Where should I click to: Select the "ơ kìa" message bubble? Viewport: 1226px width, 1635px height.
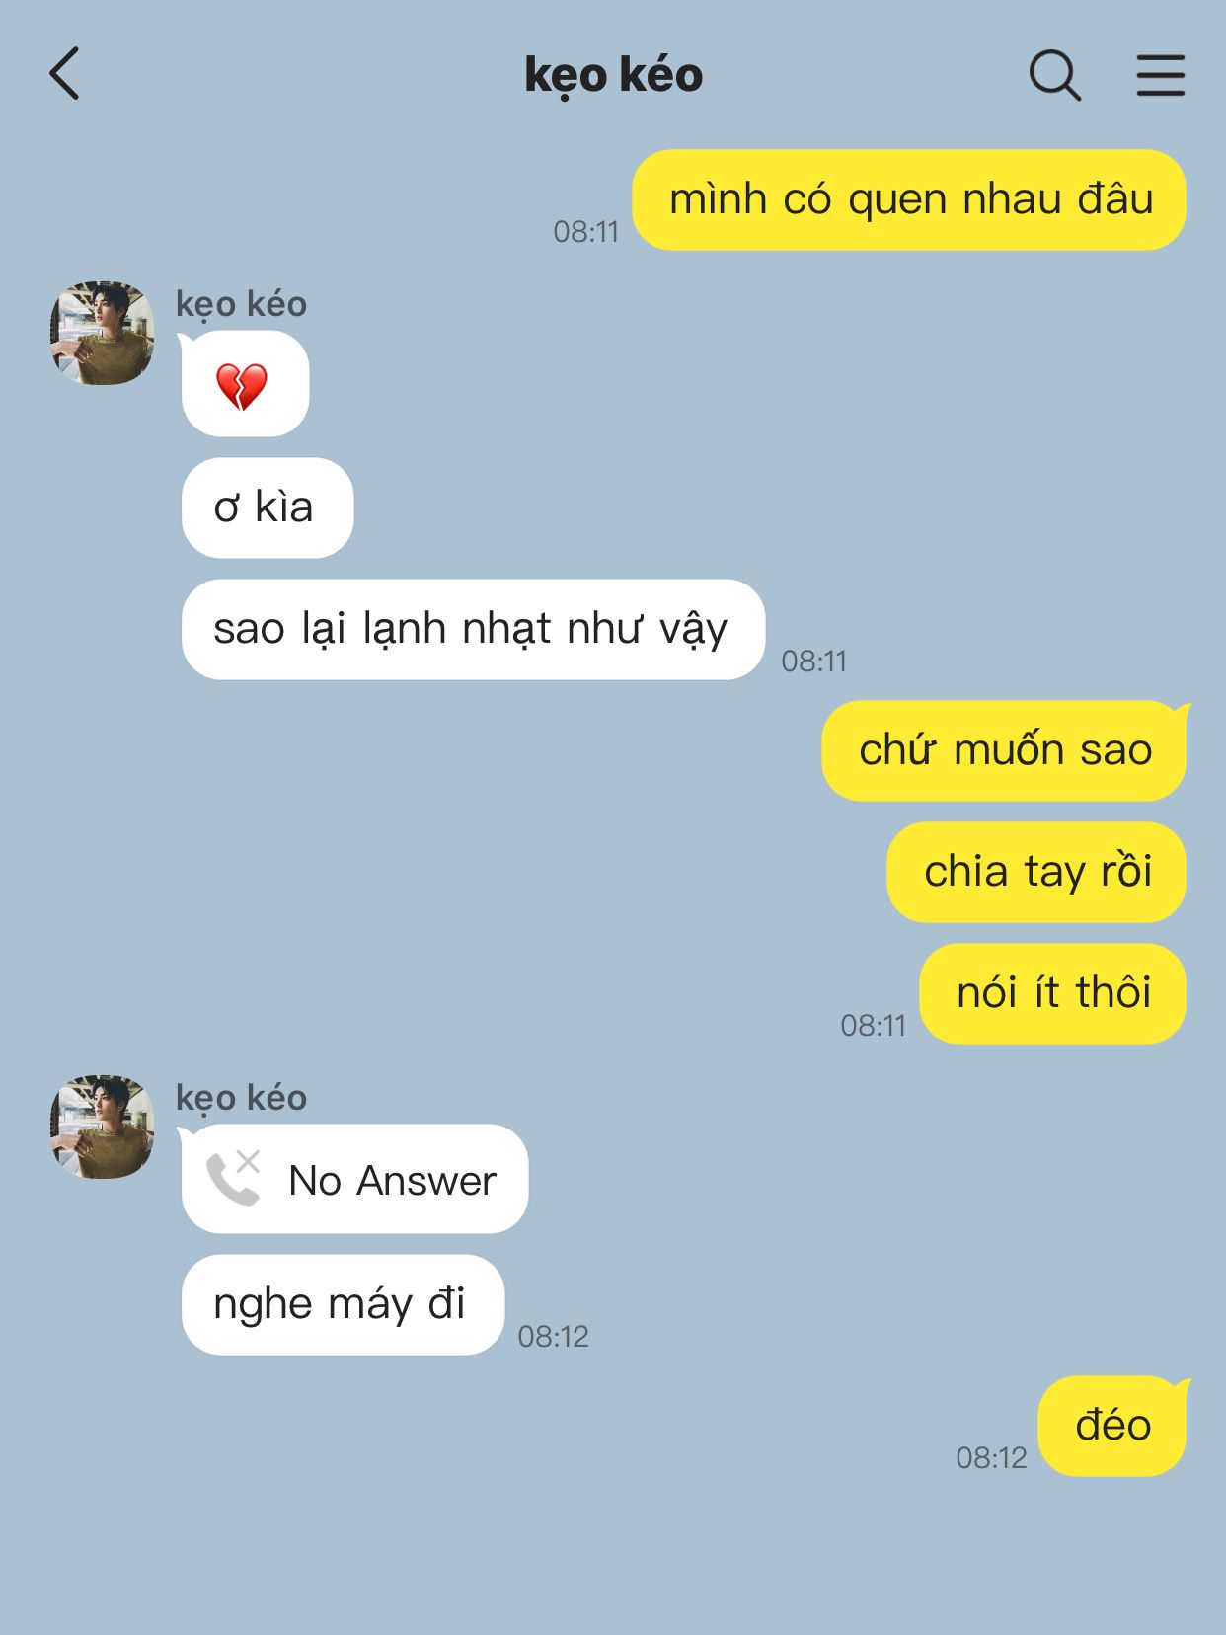pyautogui.click(x=268, y=507)
